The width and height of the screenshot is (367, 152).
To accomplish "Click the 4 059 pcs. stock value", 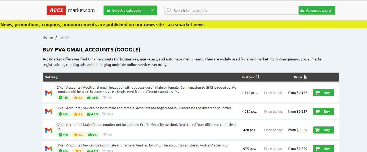I will point(249,111).
